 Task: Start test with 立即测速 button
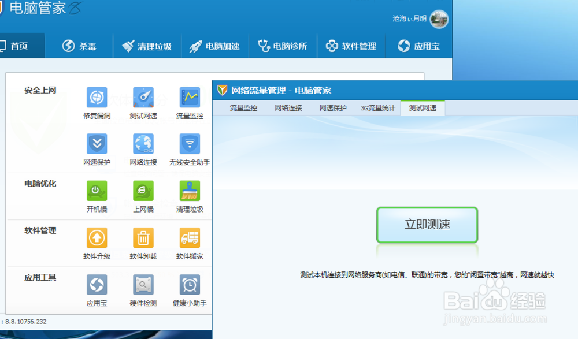[x=427, y=225]
